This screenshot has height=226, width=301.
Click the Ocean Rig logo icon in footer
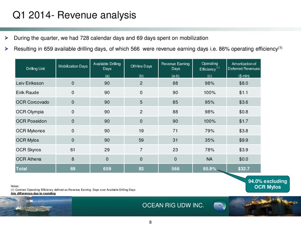coord(220,206)
